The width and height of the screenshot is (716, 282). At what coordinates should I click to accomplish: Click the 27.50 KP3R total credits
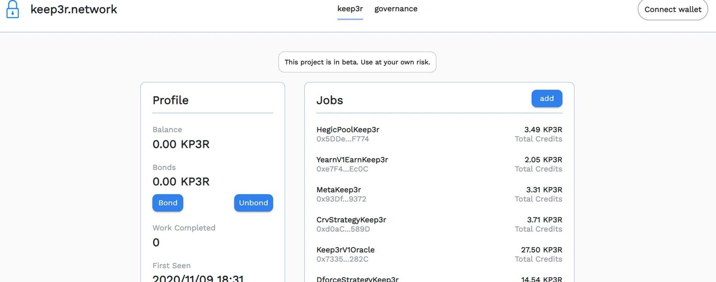click(541, 250)
